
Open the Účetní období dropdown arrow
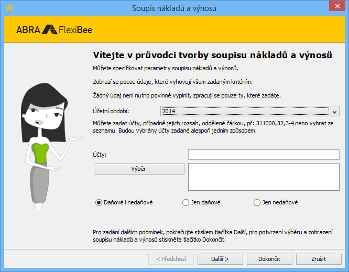click(334, 111)
